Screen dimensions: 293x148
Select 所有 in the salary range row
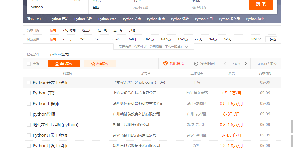pyautogui.click(x=53, y=39)
